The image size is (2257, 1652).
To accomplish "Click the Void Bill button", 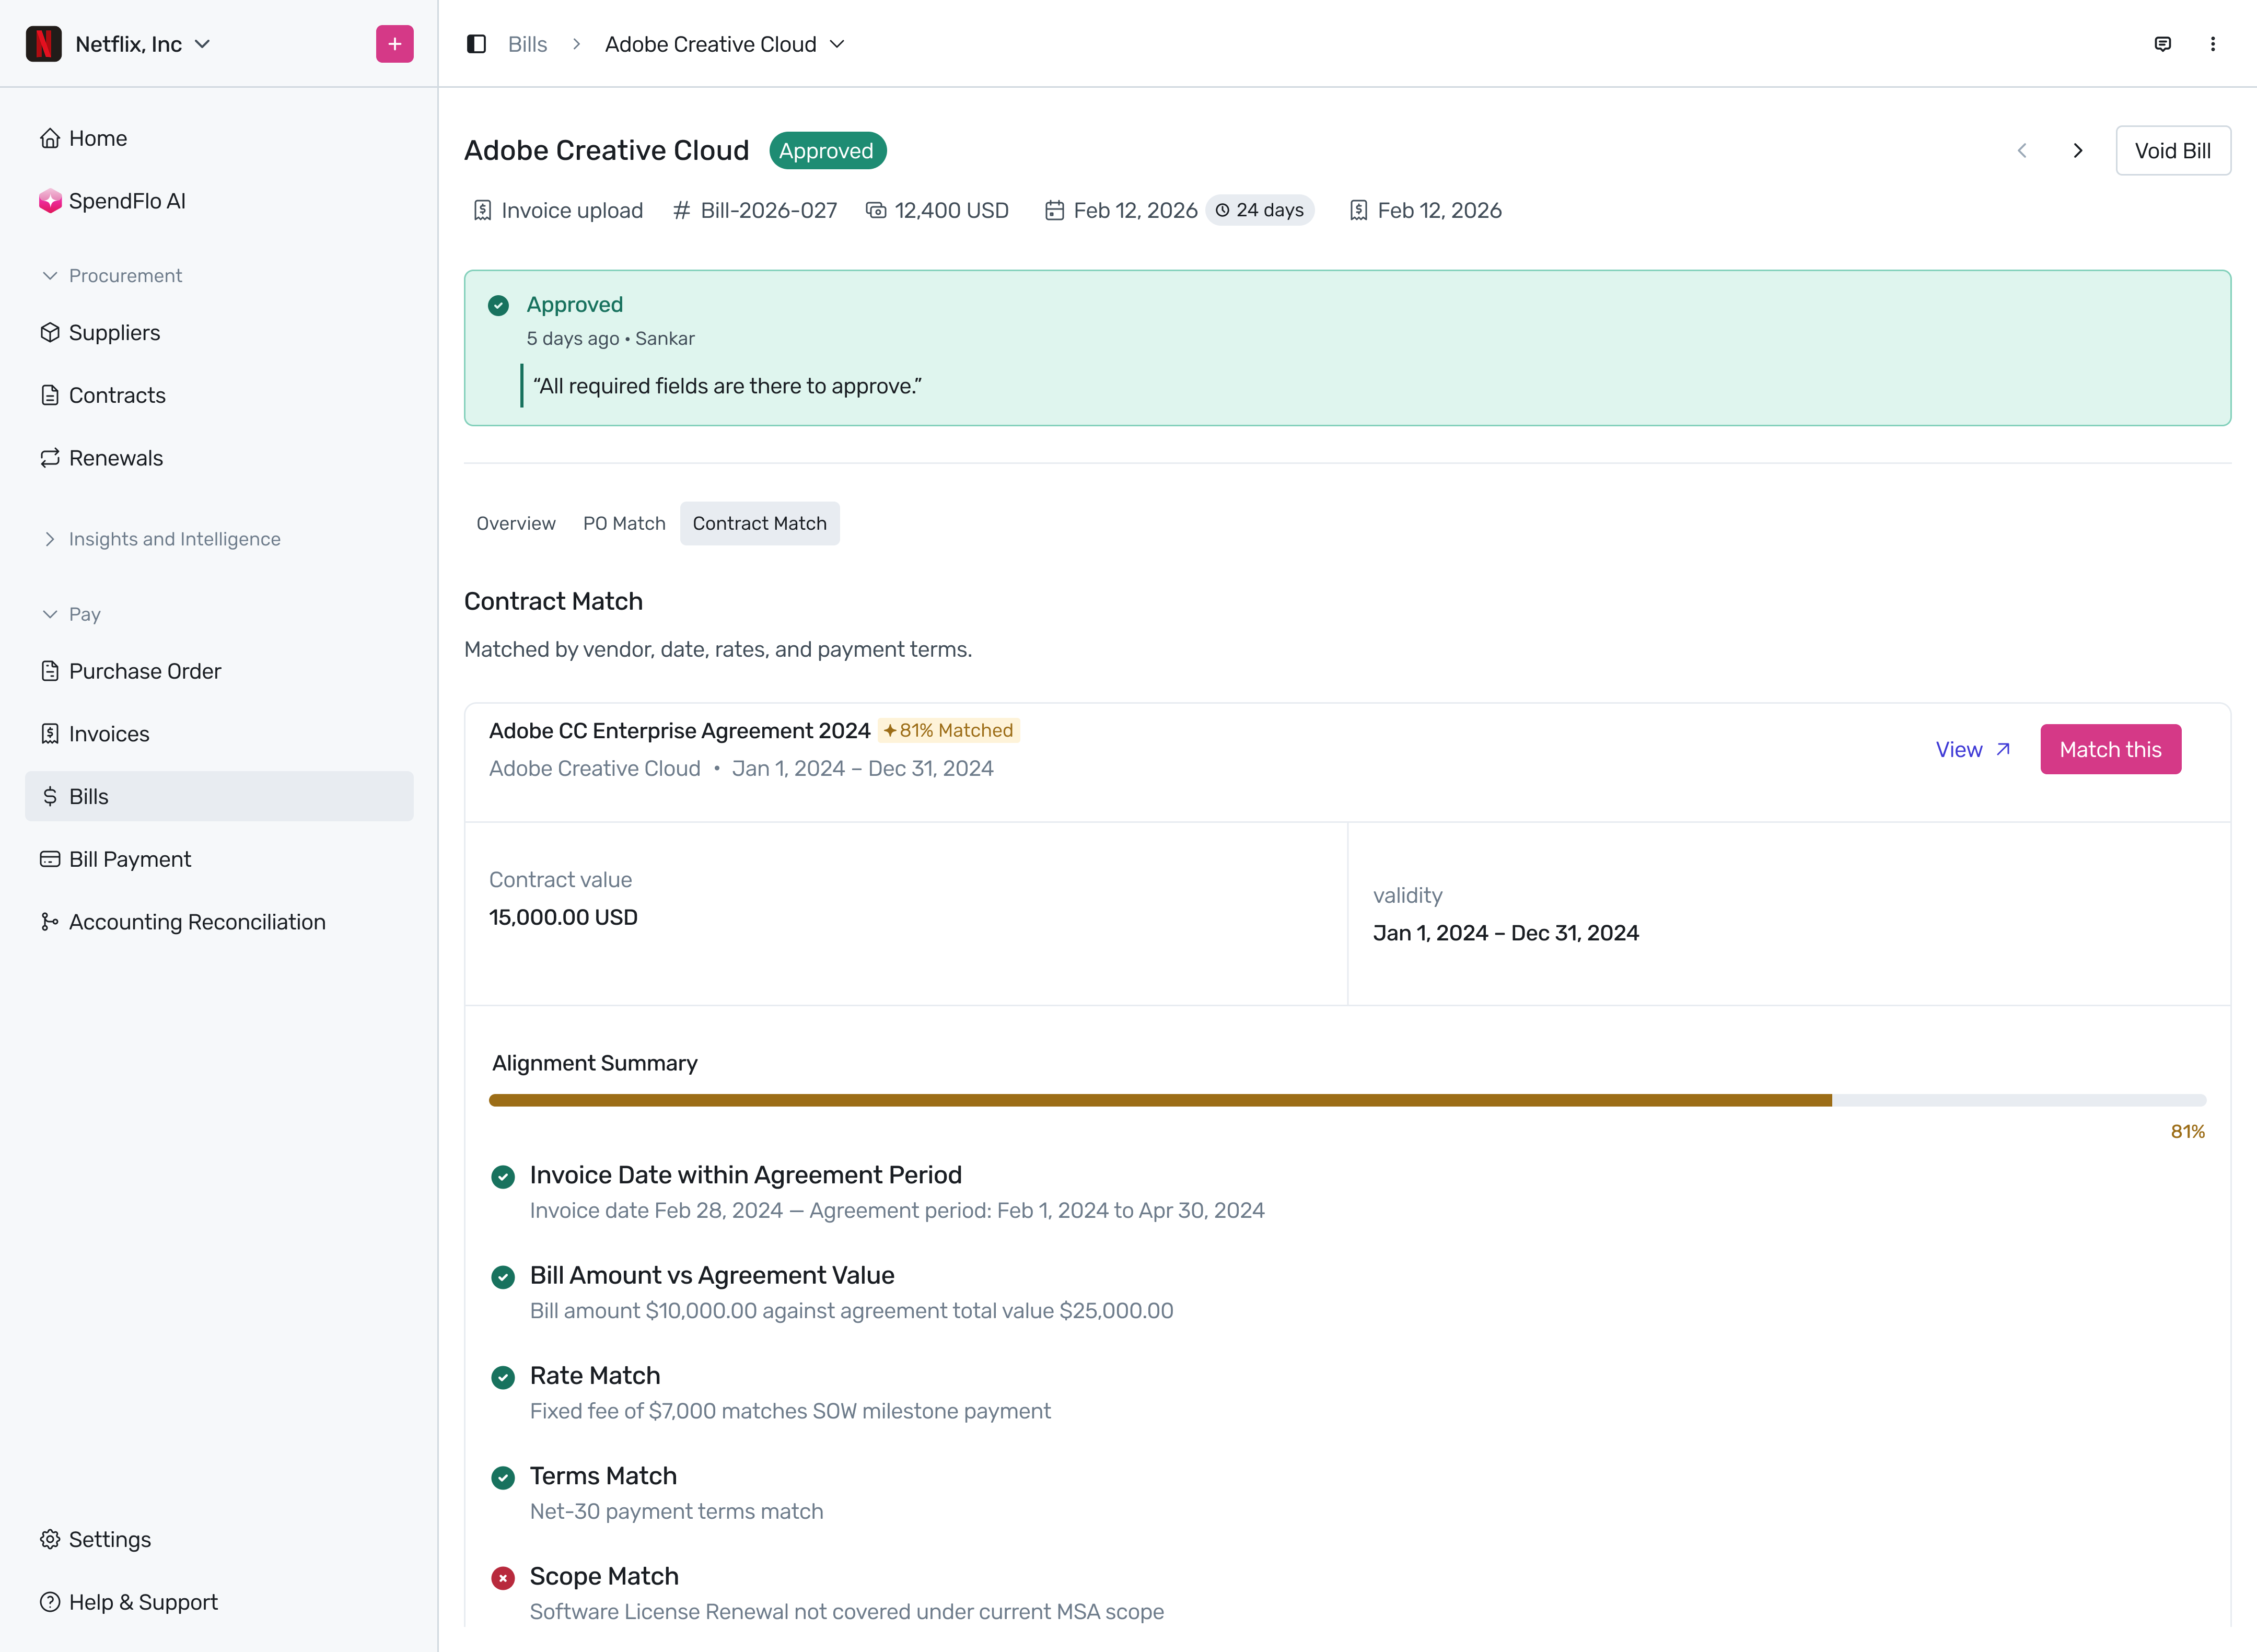I will 2172,151.
